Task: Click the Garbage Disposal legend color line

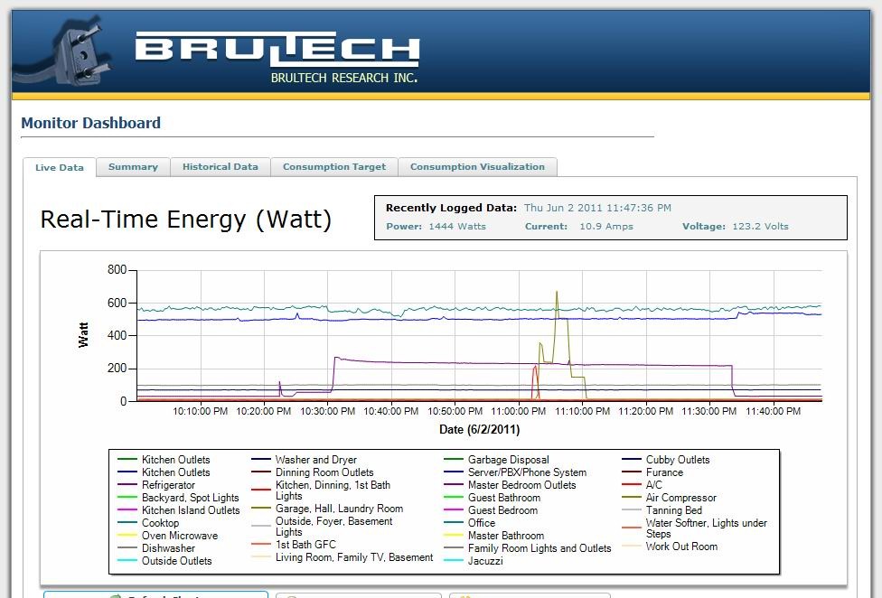Action: click(x=454, y=460)
